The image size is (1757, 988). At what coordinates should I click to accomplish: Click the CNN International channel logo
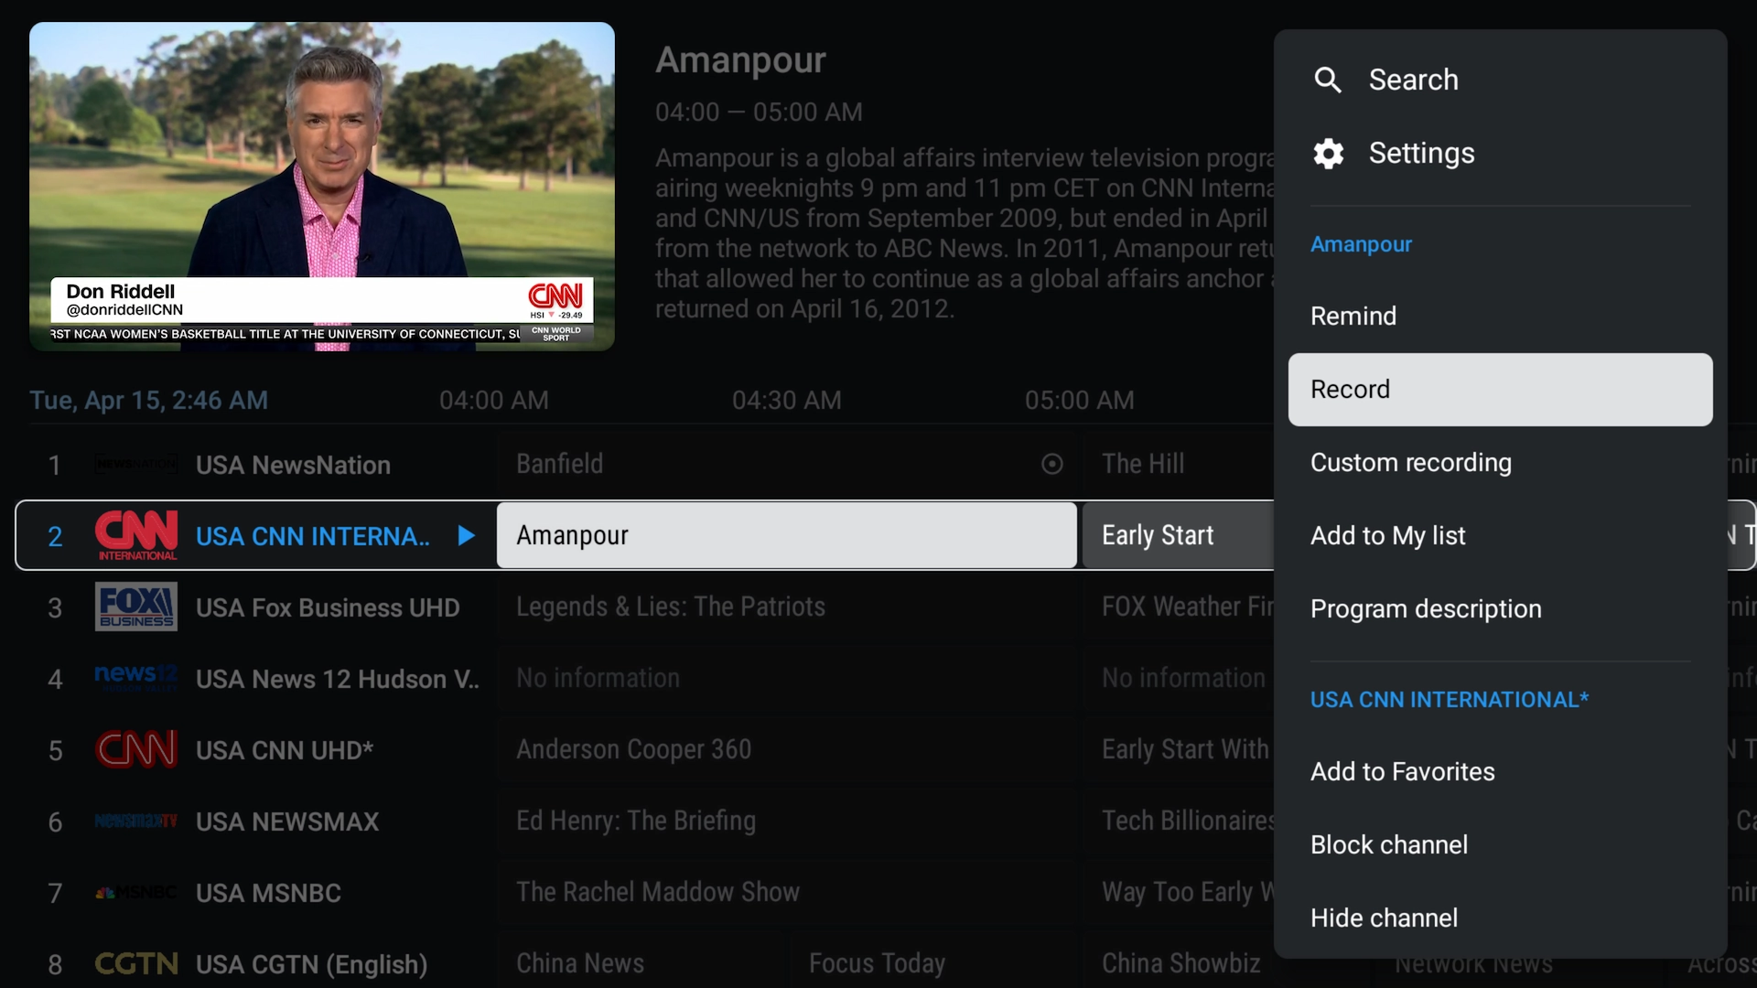tap(136, 535)
